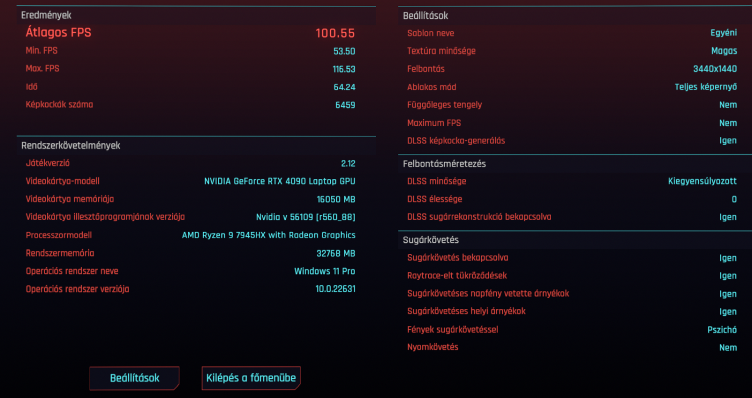Click the Max. FPS value 116.53

click(344, 69)
